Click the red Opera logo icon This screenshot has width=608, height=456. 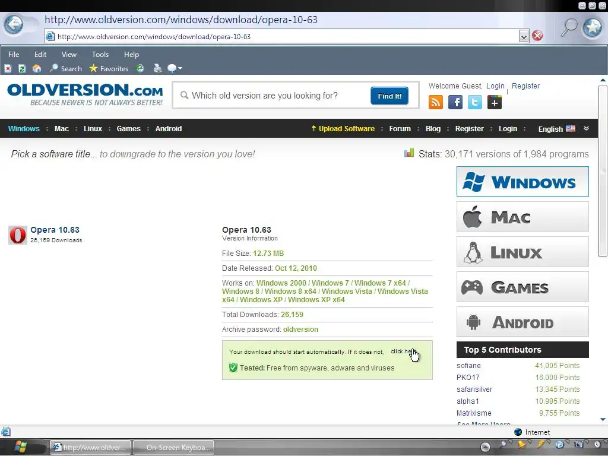click(18, 235)
